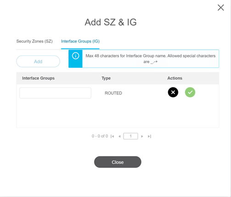Click the Add button
The image size is (231, 197).
point(38,61)
